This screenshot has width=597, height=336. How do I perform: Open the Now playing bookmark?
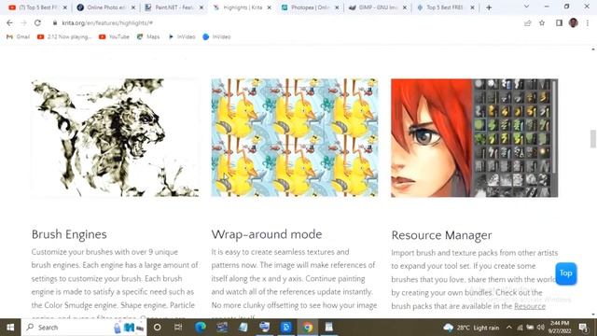pyautogui.click(x=64, y=36)
